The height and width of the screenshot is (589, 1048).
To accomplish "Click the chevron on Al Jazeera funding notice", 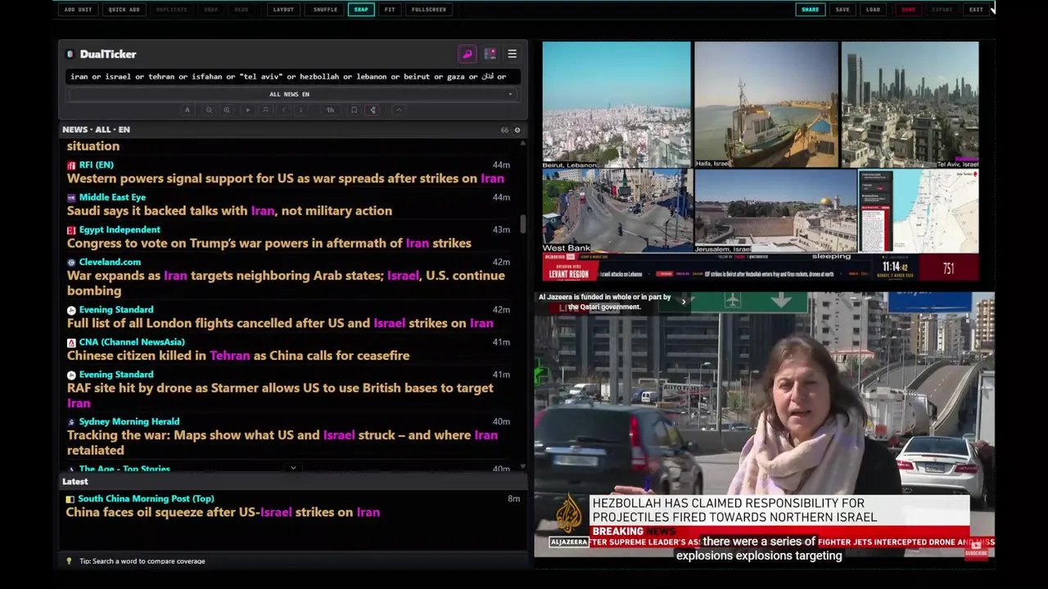I will (x=684, y=302).
